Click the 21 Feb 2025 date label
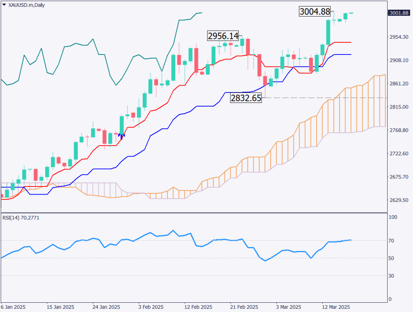The width and height of the screenshot is (413, 312). 244,307
